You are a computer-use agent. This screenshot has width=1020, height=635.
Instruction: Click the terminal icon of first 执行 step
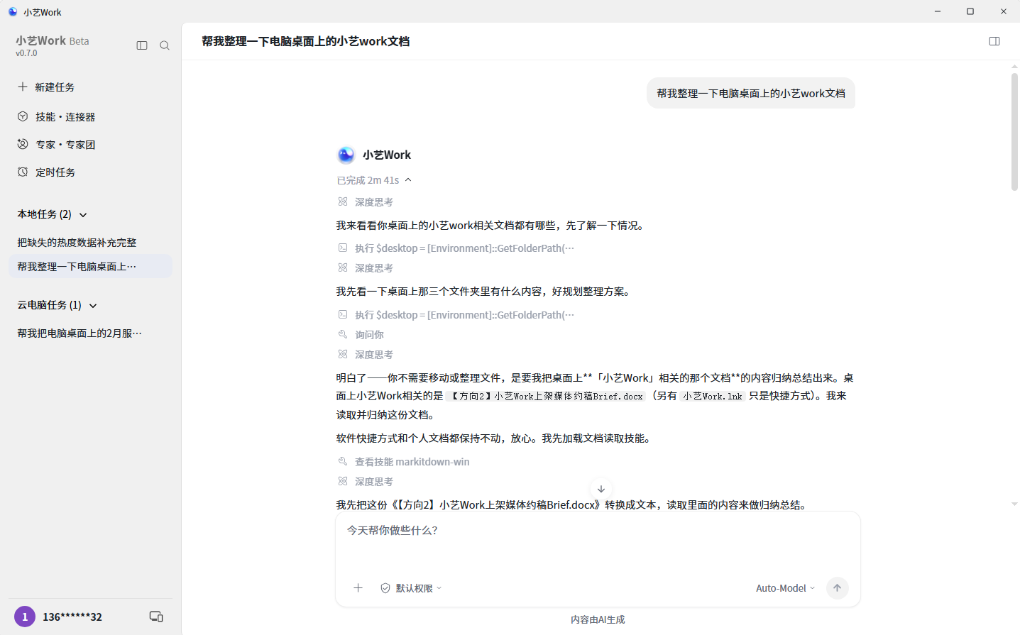(x=343, y=248)
